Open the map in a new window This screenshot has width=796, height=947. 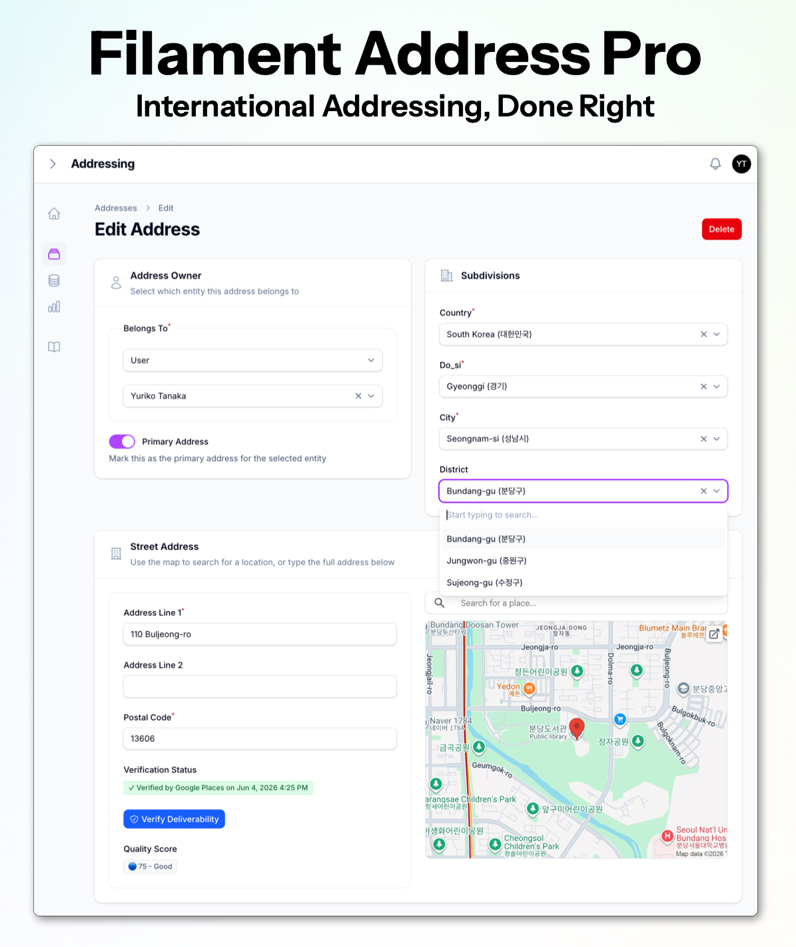pyautogui.click(x=713, y=634)
